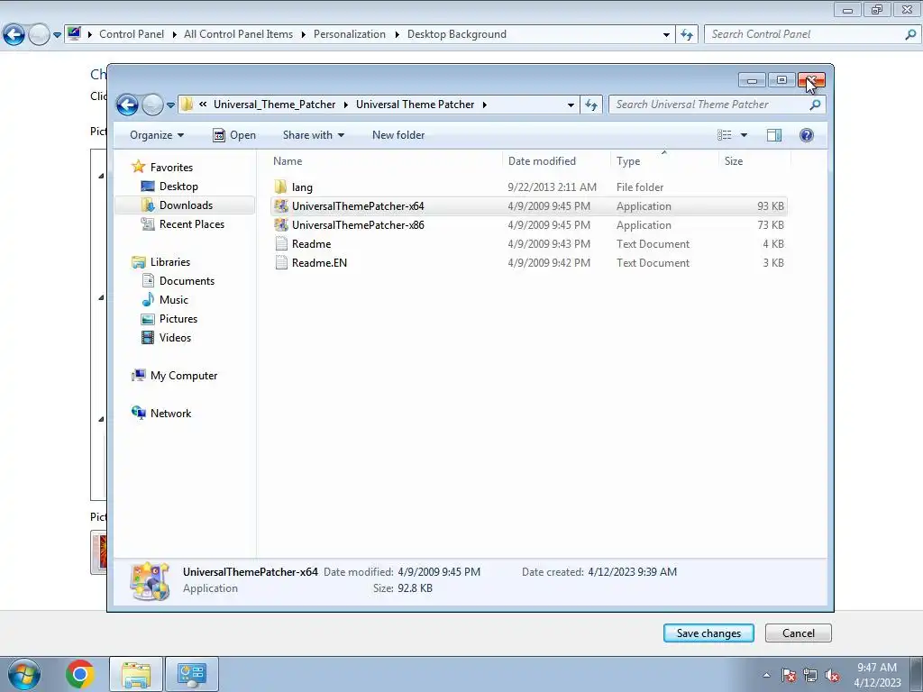Screen dimensions: 923x692
Task: Click the magnifier icon in Explorer search box
Action: (x=815, y=105)
